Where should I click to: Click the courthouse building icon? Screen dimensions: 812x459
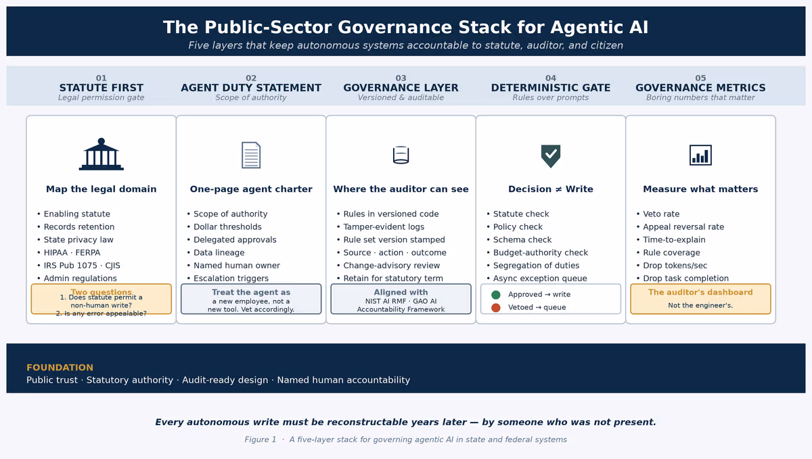(101, 154)
